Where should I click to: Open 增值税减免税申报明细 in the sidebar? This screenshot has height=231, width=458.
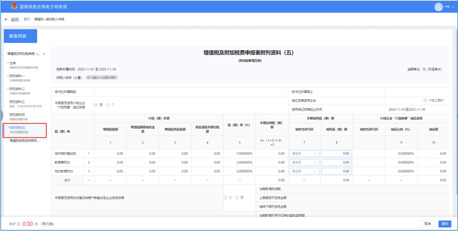coord(24,141)
